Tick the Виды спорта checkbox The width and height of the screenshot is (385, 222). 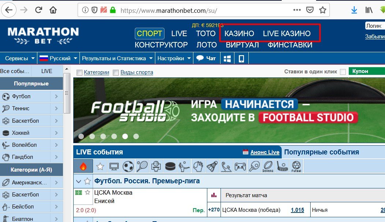point(116,72)
